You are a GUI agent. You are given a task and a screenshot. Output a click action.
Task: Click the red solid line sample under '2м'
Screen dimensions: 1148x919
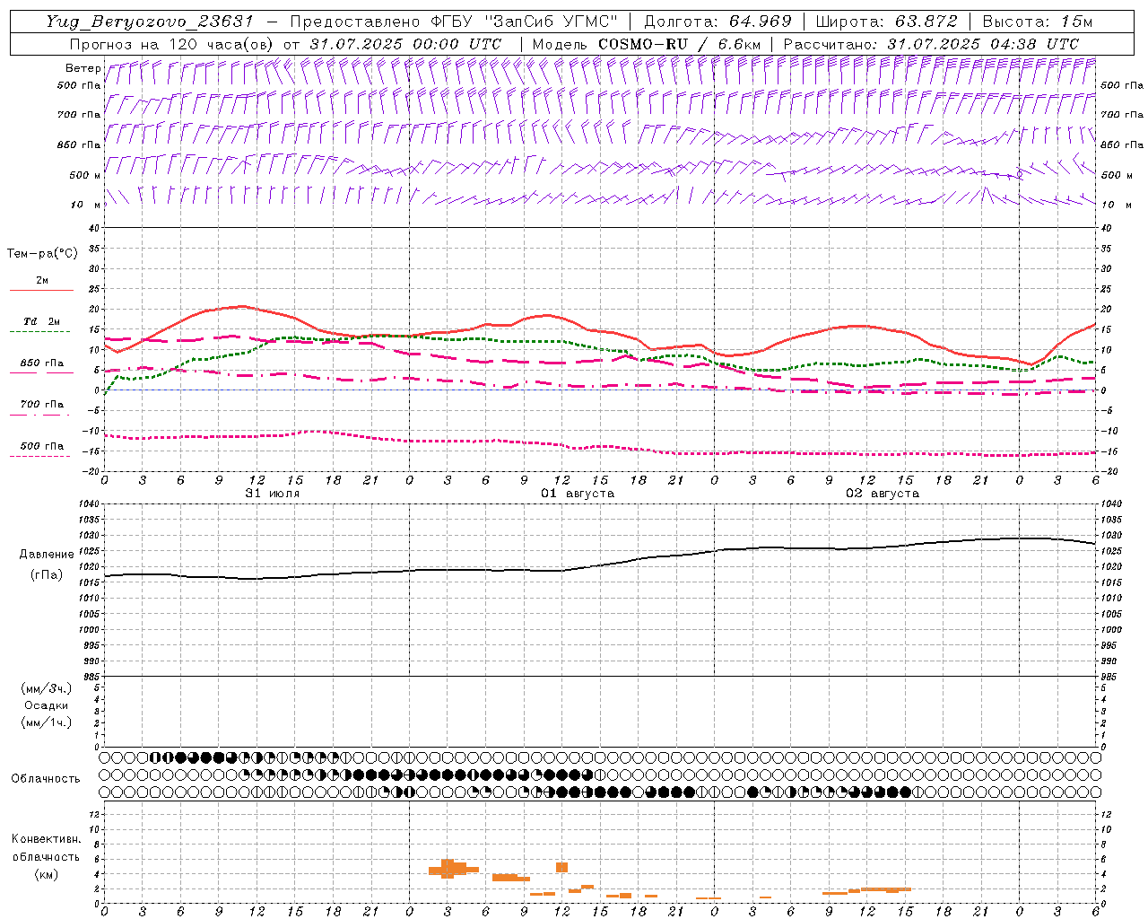(41, 291)
